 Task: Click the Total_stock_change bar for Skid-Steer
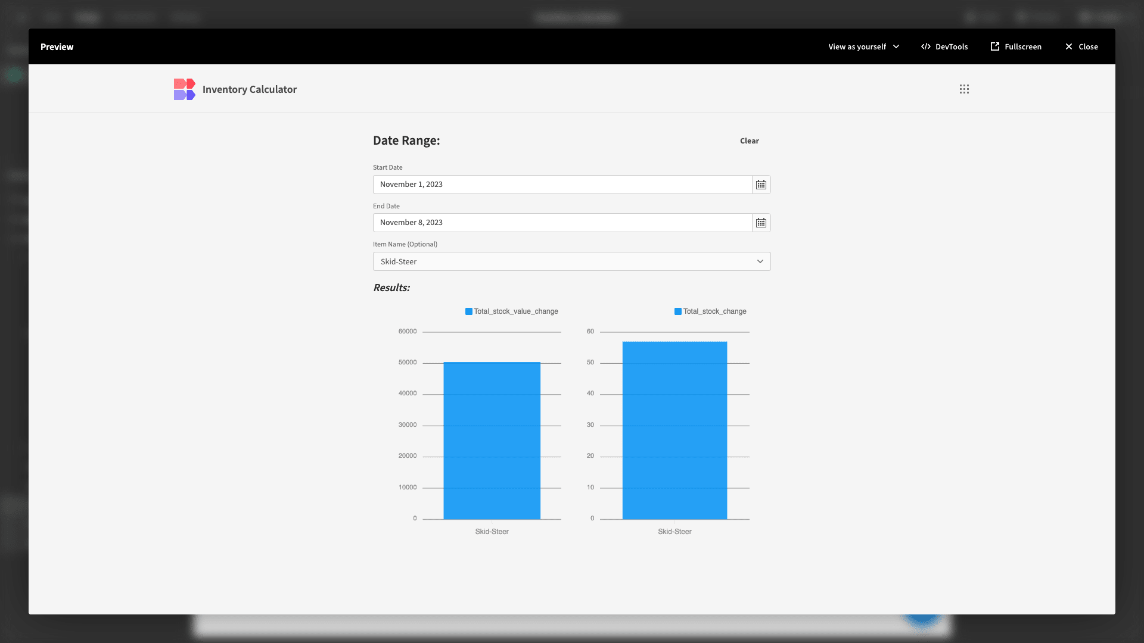[674, 430]
